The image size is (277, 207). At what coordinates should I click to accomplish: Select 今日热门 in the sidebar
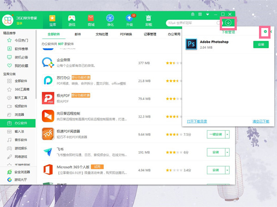tap(20, 41)
